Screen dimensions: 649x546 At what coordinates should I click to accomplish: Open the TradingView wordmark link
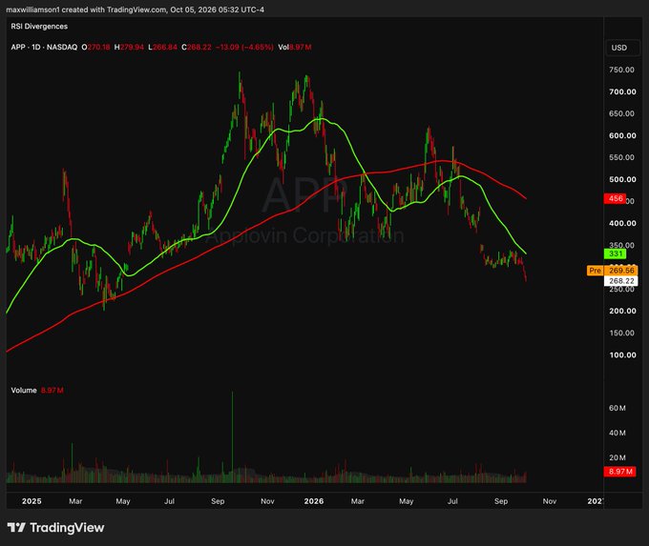[x=67, y=527]
